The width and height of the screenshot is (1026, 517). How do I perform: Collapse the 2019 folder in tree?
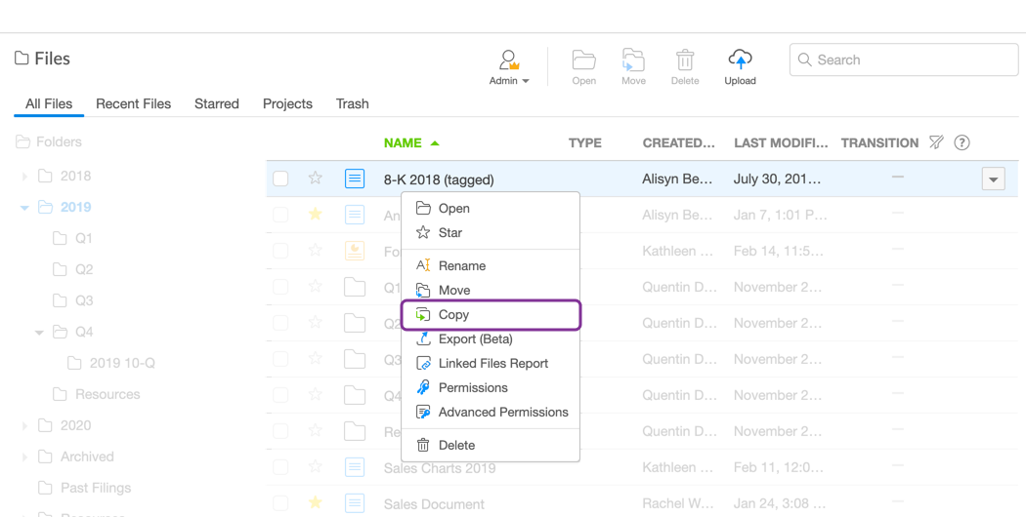24,208
